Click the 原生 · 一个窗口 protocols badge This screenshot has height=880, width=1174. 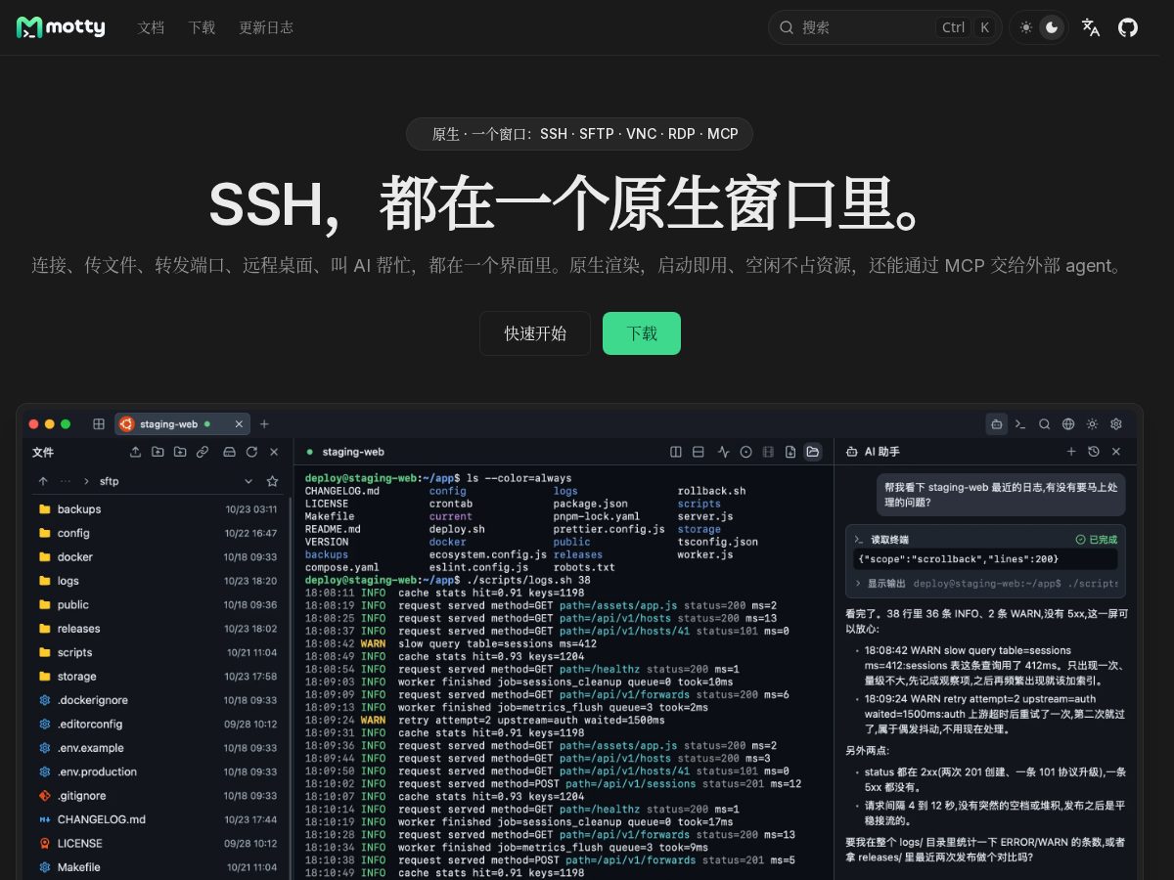579,134
